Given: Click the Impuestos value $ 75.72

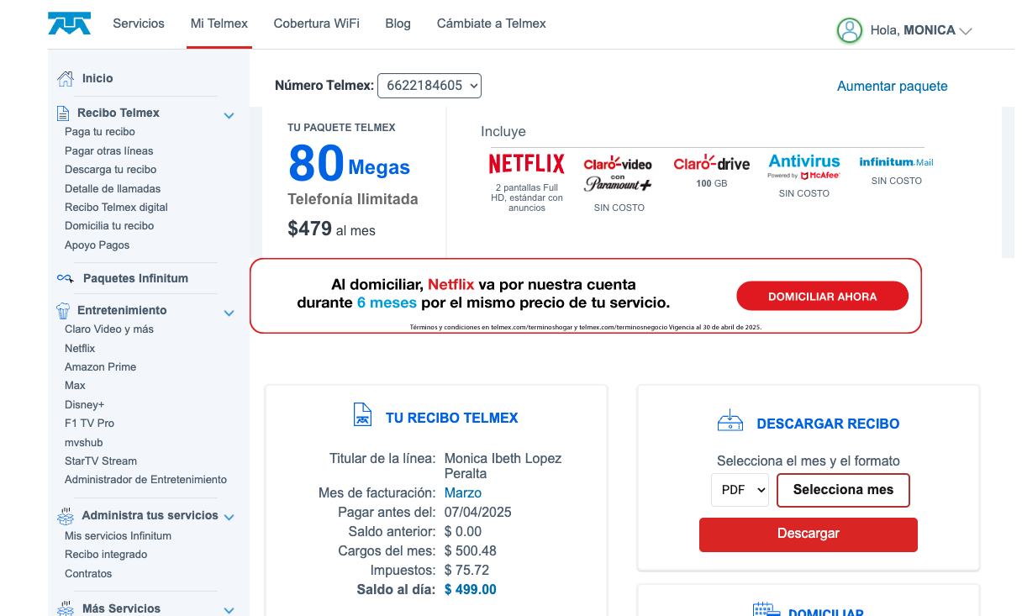Looking at the screenshot, I should (x=467, y=571).
